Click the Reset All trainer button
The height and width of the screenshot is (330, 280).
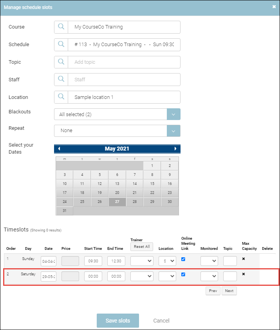(x=142, y=247)
